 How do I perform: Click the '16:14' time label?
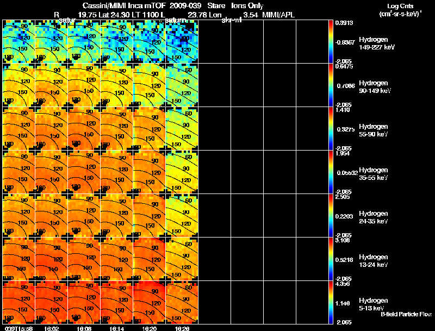point(116,328)
